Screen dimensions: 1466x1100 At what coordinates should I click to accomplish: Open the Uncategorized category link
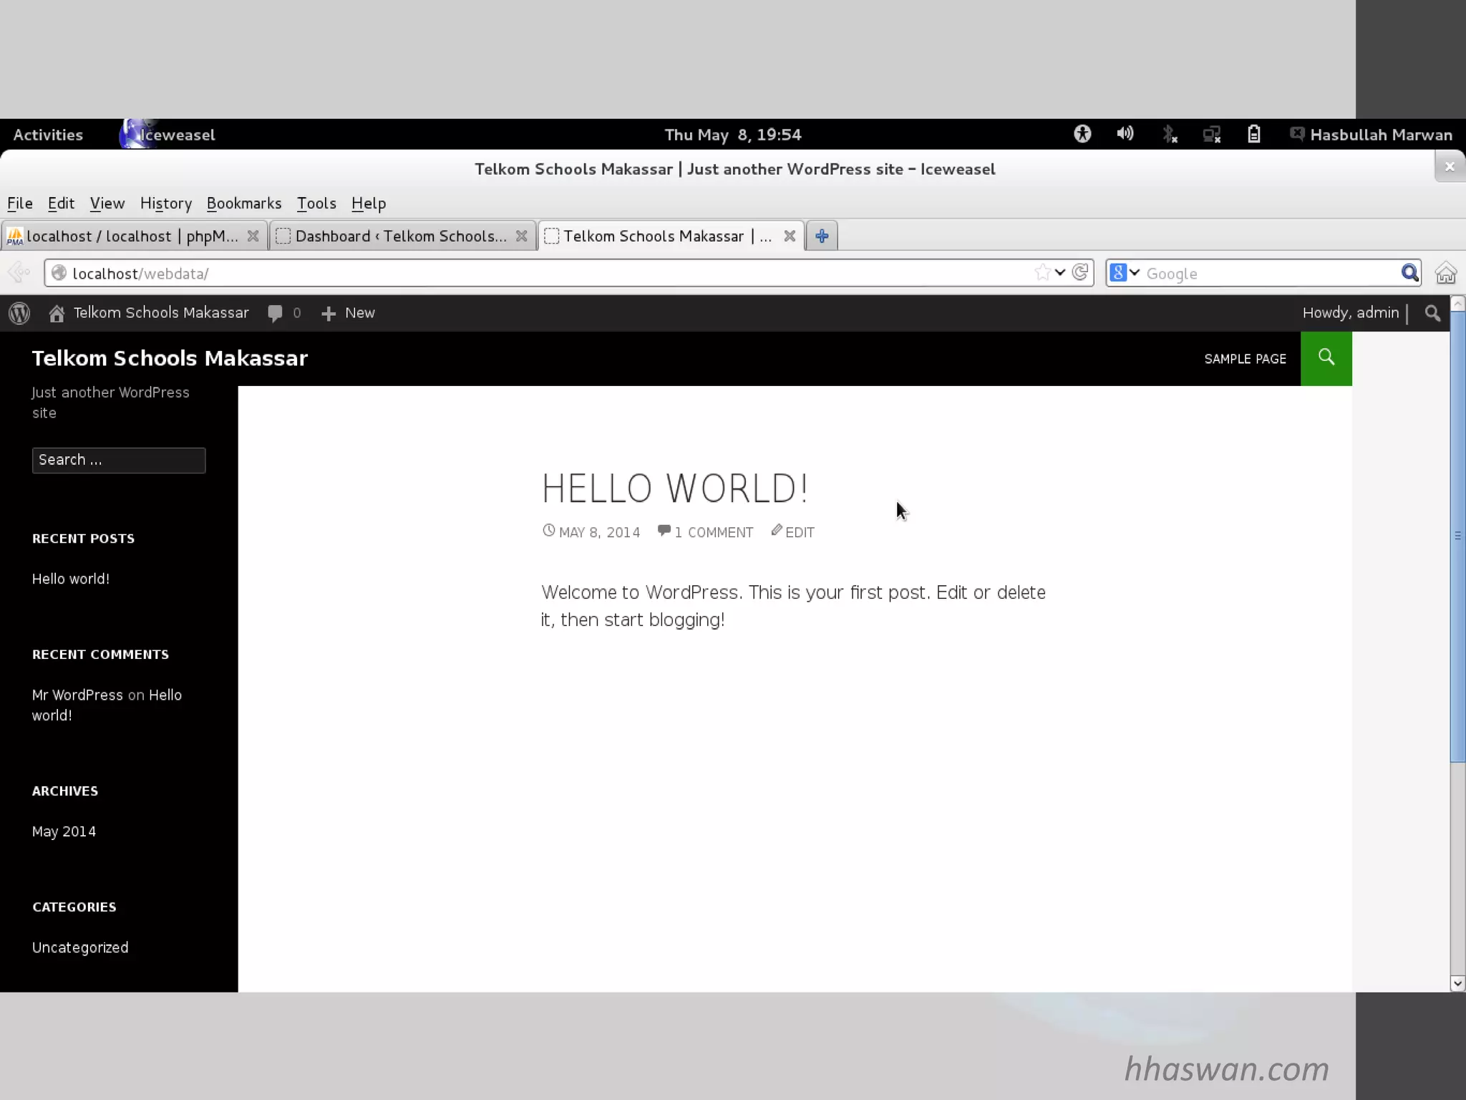[80, 947]
